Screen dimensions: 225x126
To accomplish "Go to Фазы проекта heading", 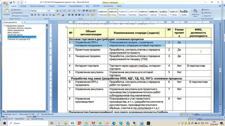I will (13, 33).
